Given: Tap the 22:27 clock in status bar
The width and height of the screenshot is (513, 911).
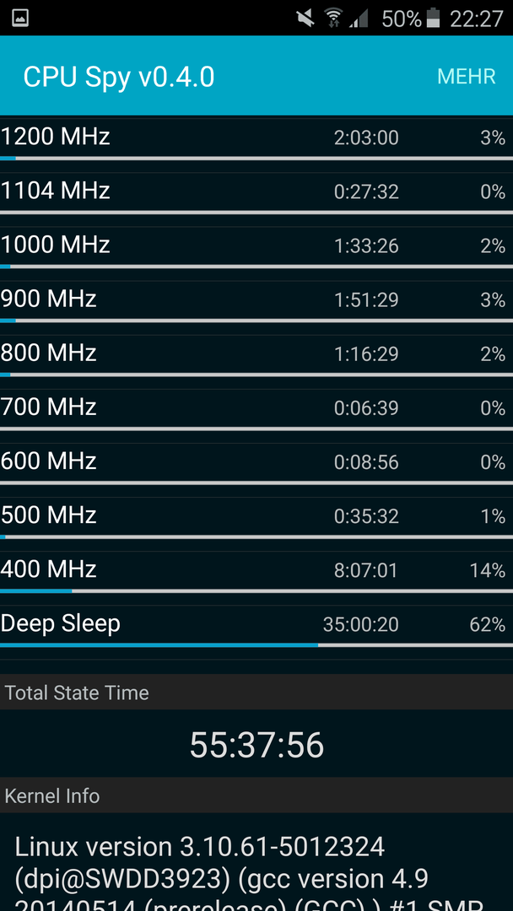Looking at the screenshot, I should click(x=477, y=19).
